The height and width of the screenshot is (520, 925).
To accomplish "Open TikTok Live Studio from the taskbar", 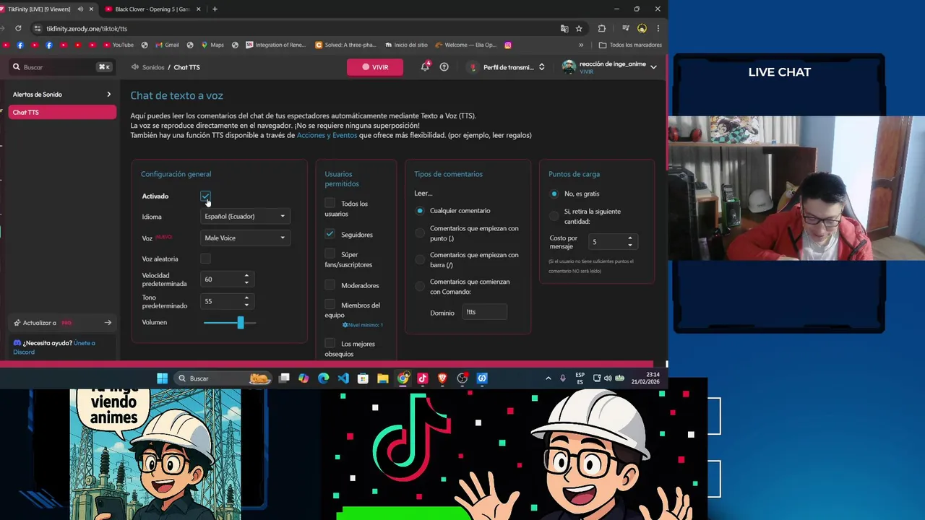I will [423, 378].
